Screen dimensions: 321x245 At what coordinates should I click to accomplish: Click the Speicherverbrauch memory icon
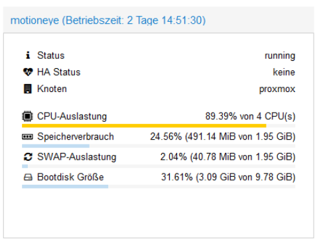coord(27,137)
